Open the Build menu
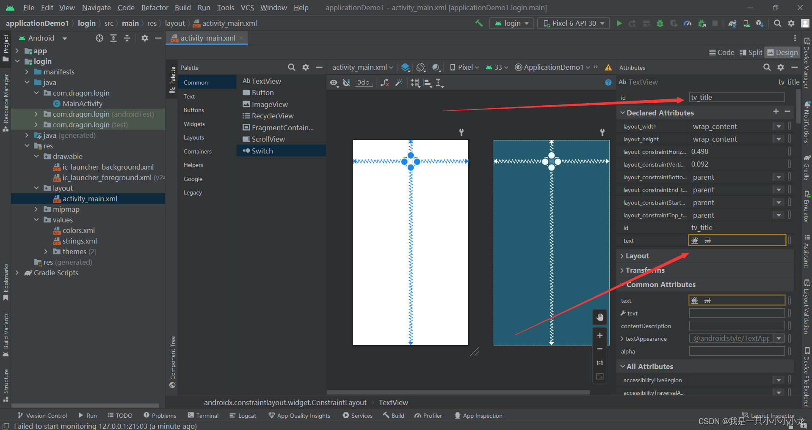 [x=182, y=8]
